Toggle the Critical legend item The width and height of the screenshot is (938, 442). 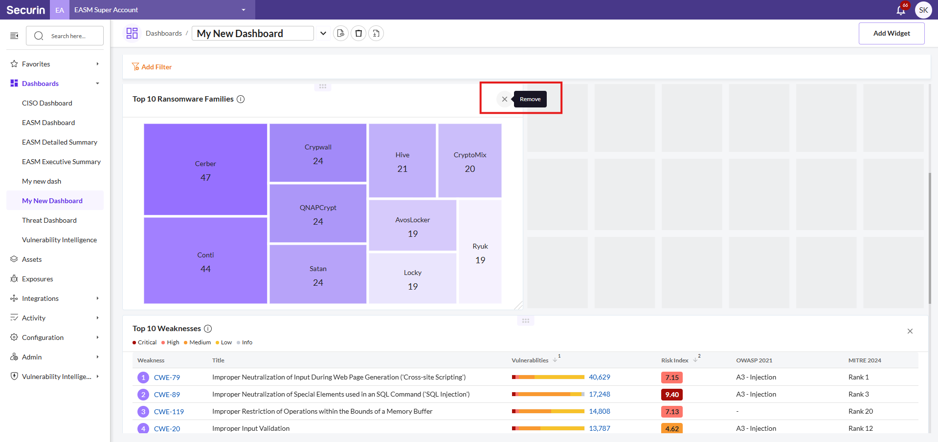(x=145, y=342)
